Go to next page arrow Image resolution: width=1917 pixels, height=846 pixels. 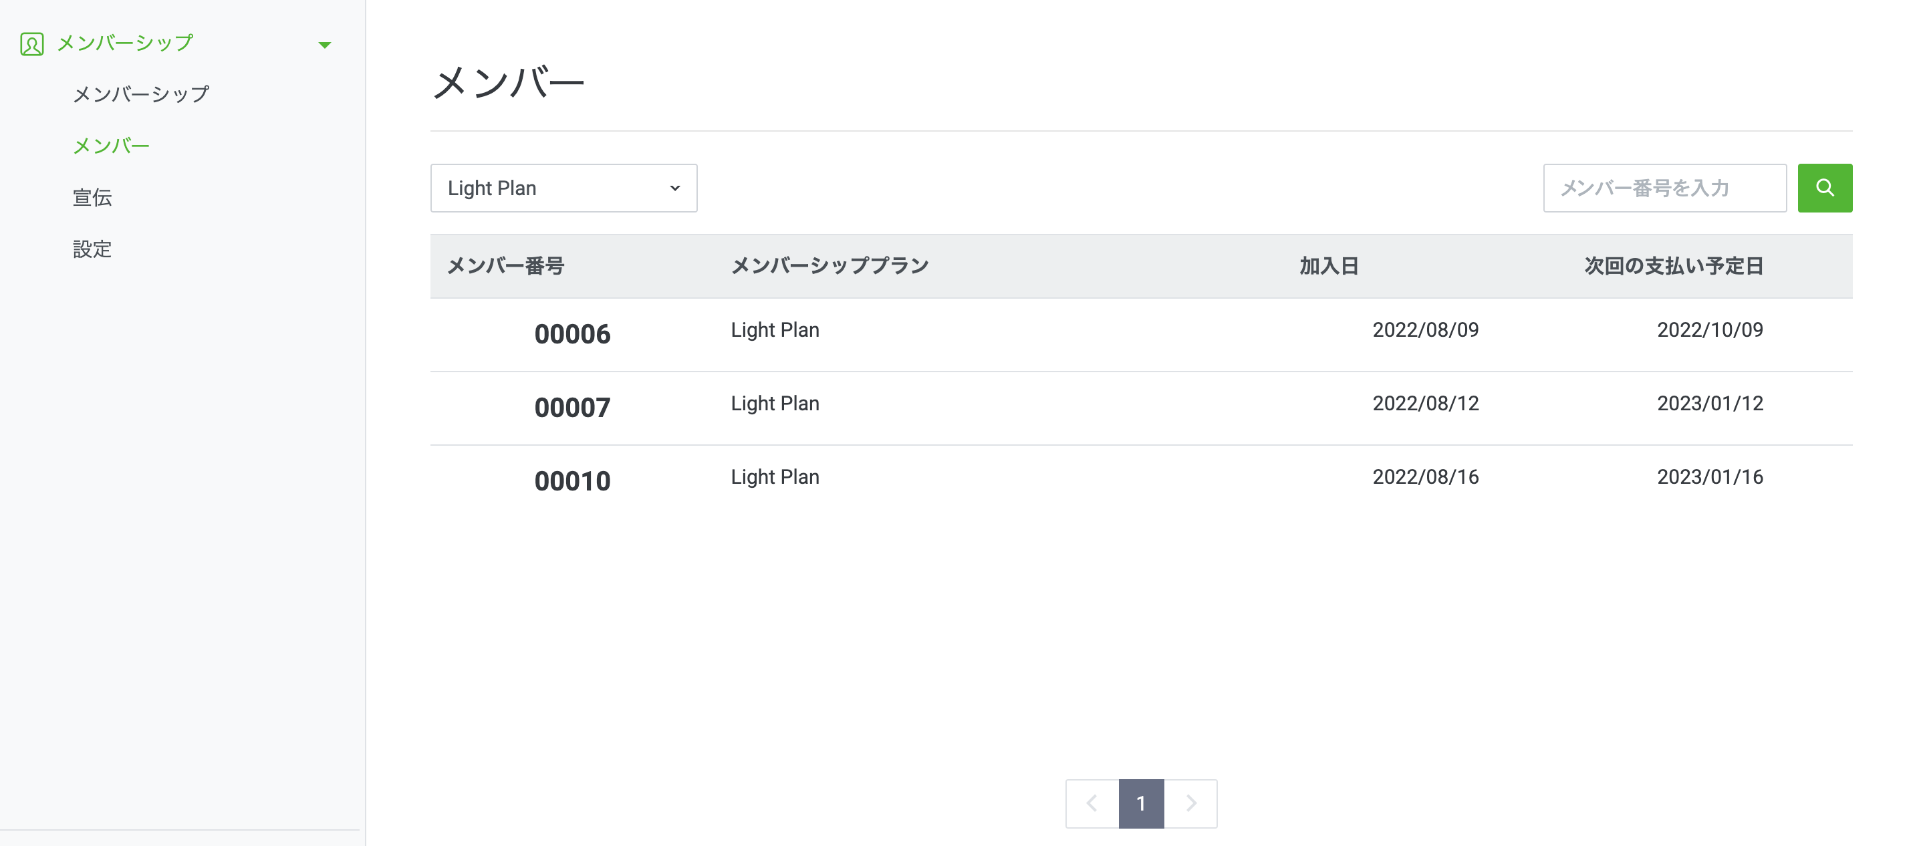coord(1190,804)
